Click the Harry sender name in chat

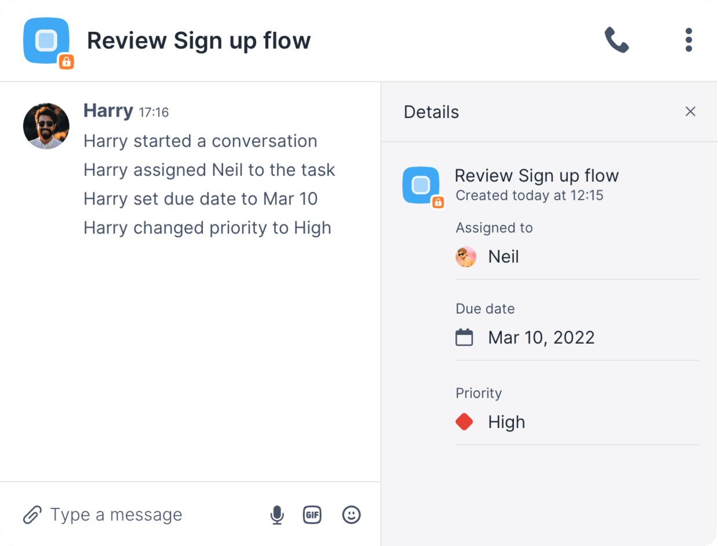click(108, 111)
